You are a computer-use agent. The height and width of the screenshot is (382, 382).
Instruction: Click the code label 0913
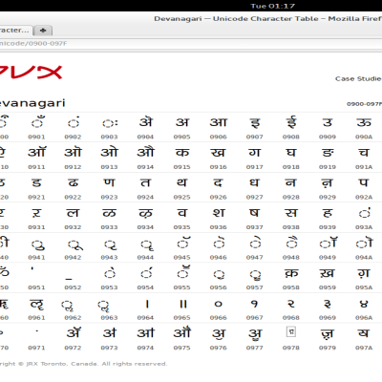point(109,167)
